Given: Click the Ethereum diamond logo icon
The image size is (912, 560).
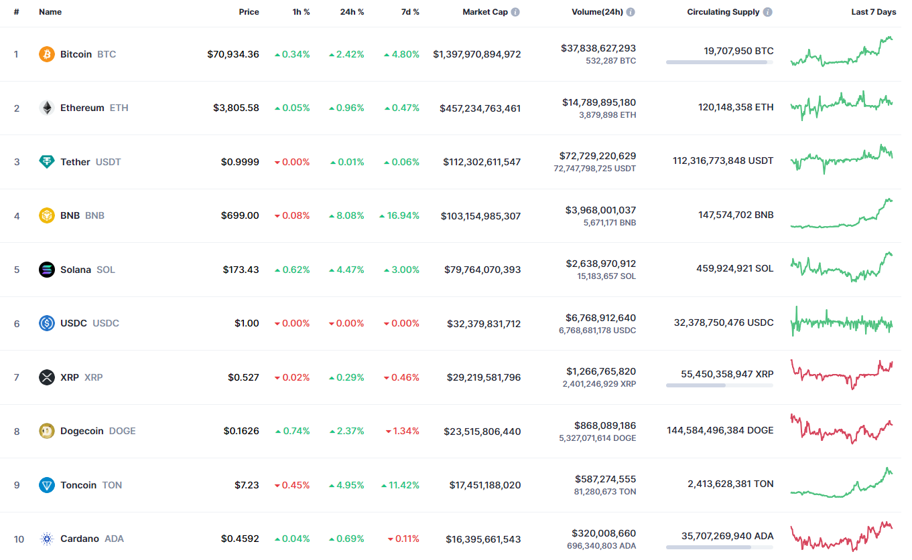Looking at the screenshot, I should (46, 108).
